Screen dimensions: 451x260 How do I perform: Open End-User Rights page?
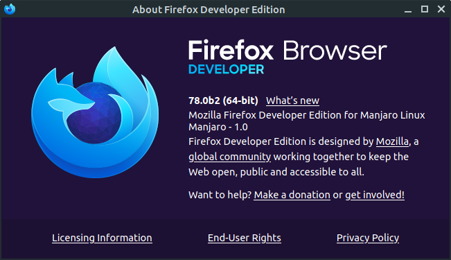pos(245,238)
